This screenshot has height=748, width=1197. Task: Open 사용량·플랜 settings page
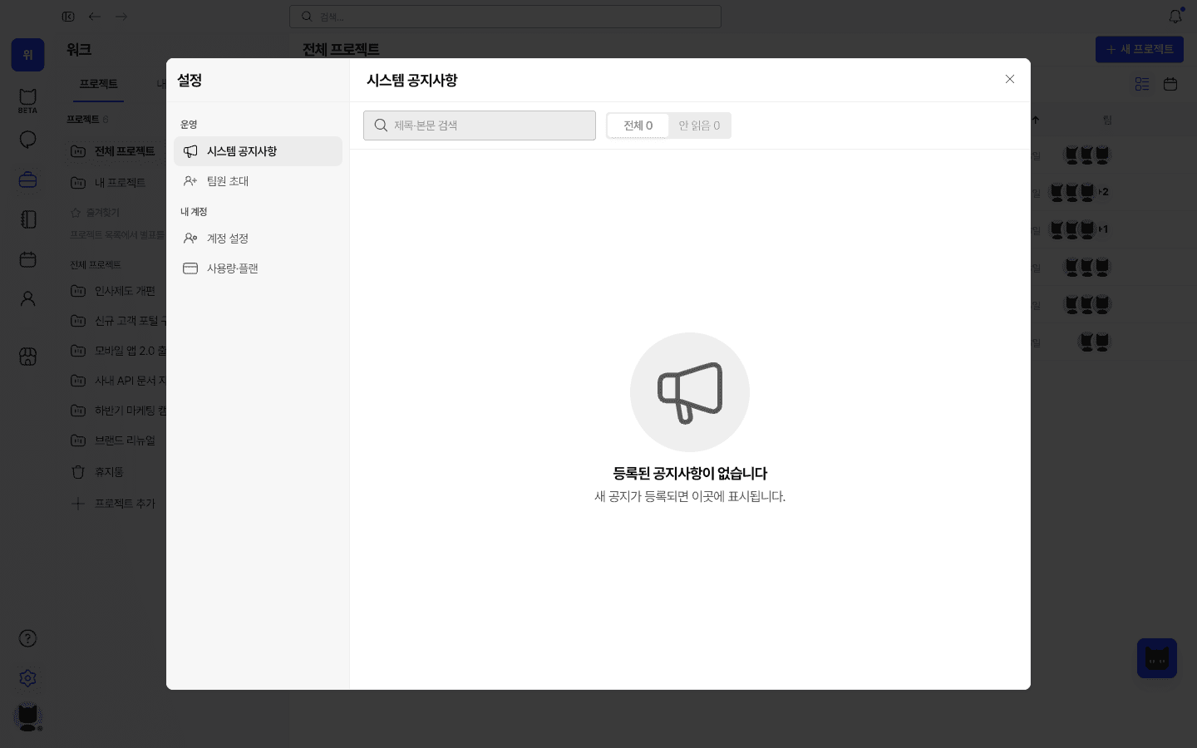pyautogui.click(x=258, y=268)
